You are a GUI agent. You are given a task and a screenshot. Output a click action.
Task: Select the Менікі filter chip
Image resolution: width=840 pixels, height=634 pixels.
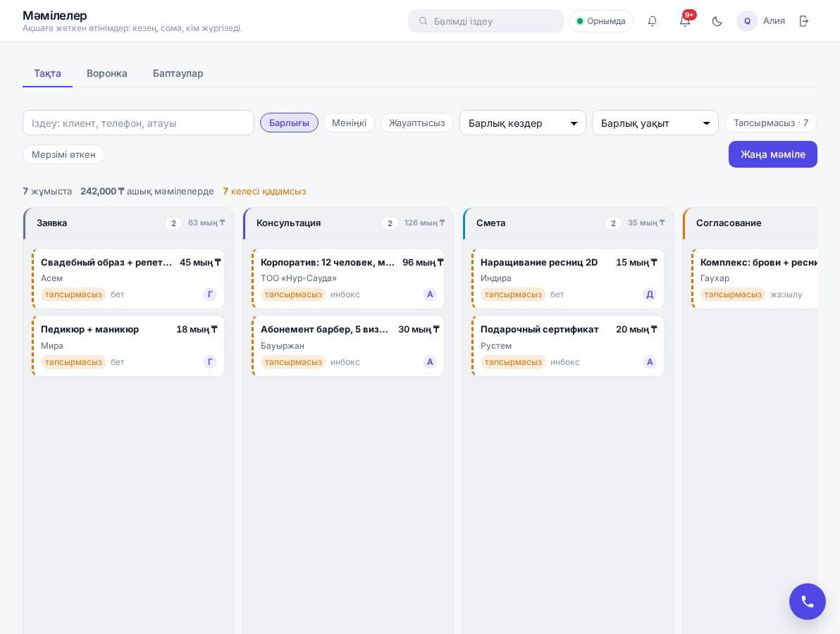[349, 123]
